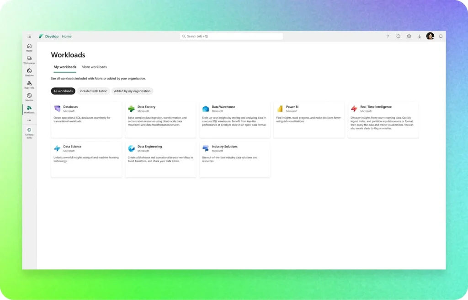Click the Power BI workload icon
Screen dimensions: 468x300
[x=280, y=109]
